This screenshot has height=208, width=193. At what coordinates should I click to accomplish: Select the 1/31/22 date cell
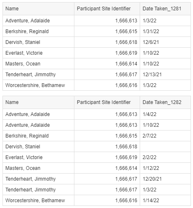pyautogui.click(x=165, y=31)
